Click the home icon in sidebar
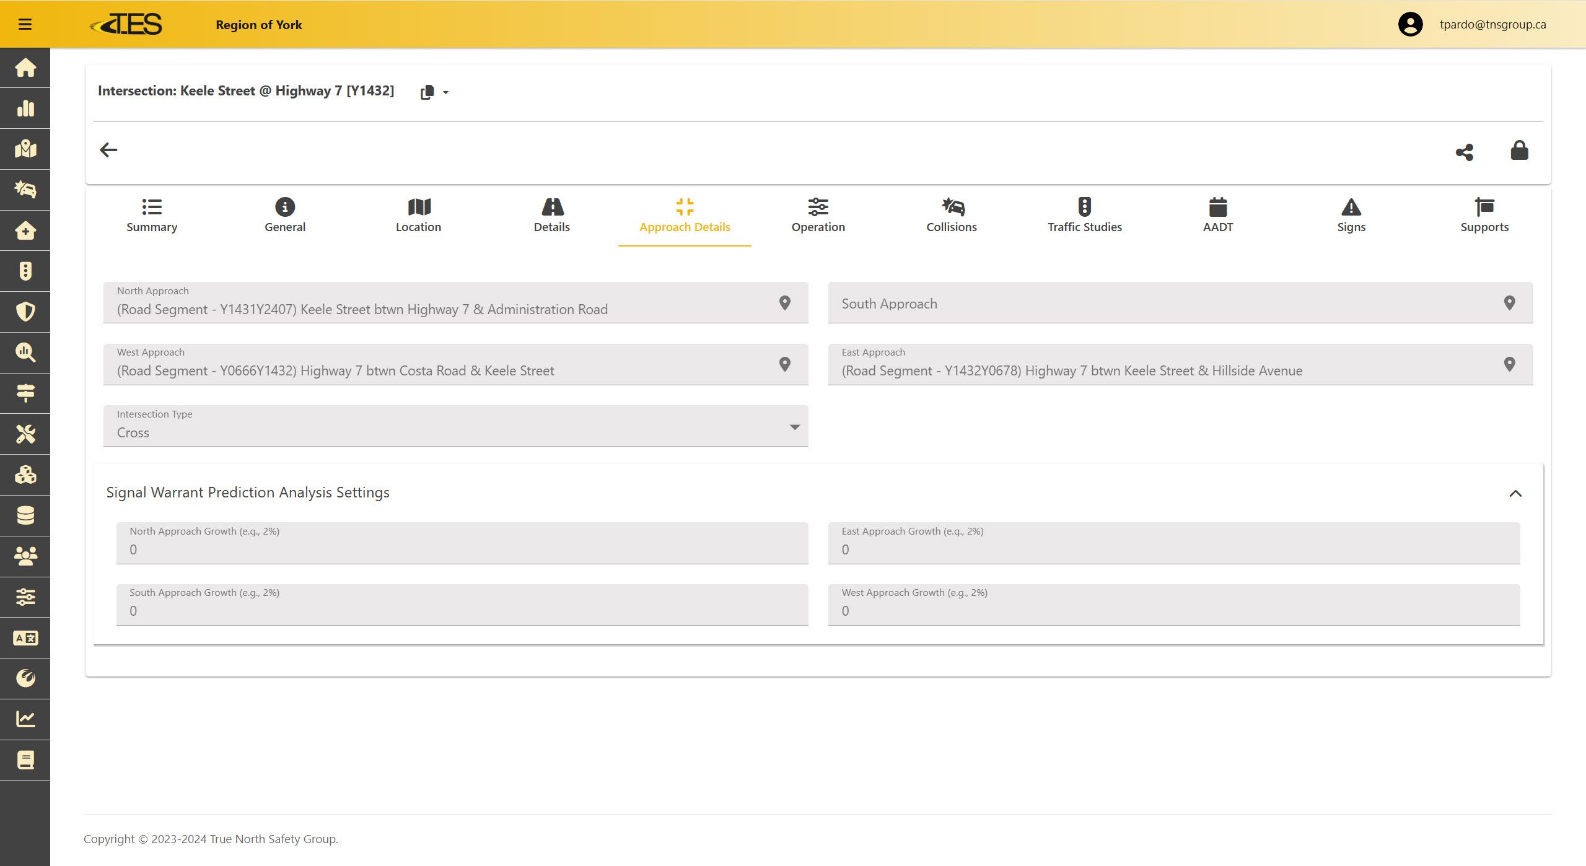 click(x=25, y=68)
